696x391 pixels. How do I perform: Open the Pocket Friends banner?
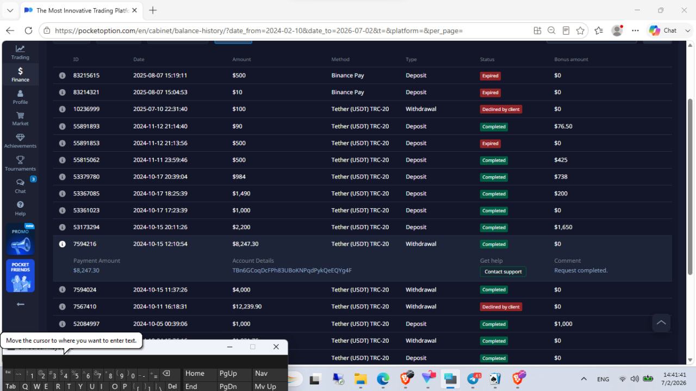click(20, 276)
